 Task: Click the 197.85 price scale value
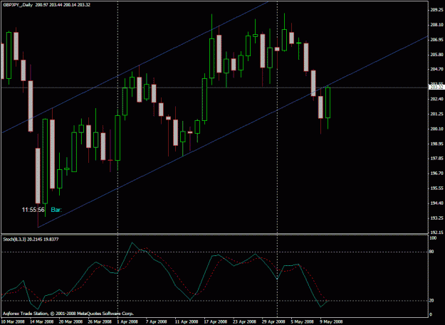point(436,159)
